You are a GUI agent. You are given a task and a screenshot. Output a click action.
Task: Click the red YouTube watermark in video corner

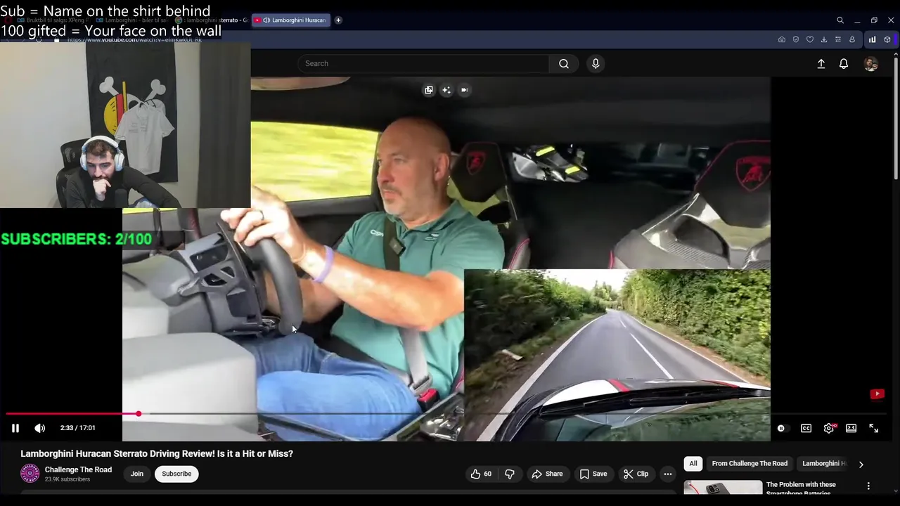click(877, 394)
